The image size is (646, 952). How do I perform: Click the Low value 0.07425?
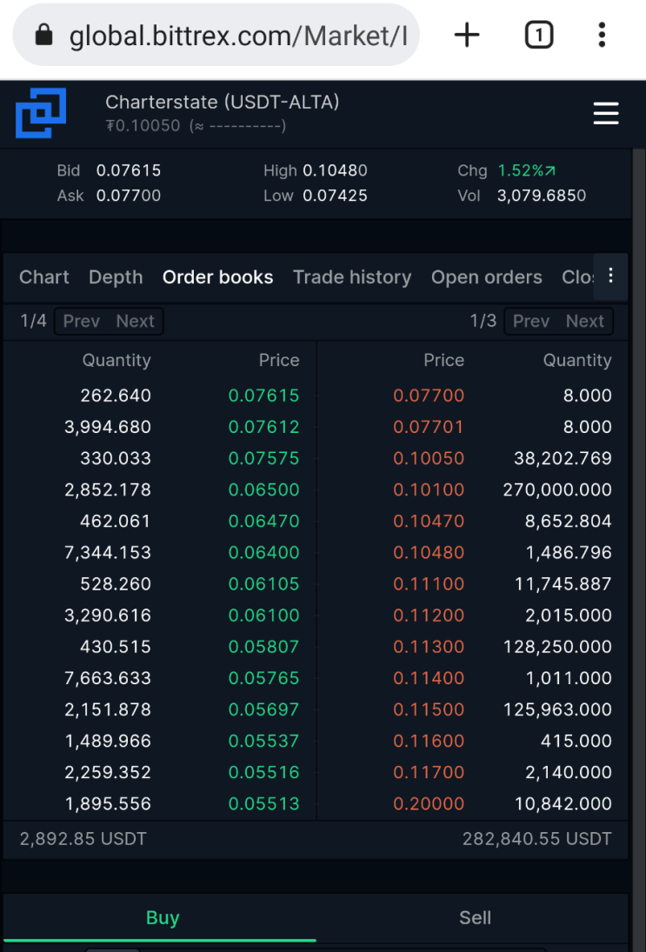(335, 196)
